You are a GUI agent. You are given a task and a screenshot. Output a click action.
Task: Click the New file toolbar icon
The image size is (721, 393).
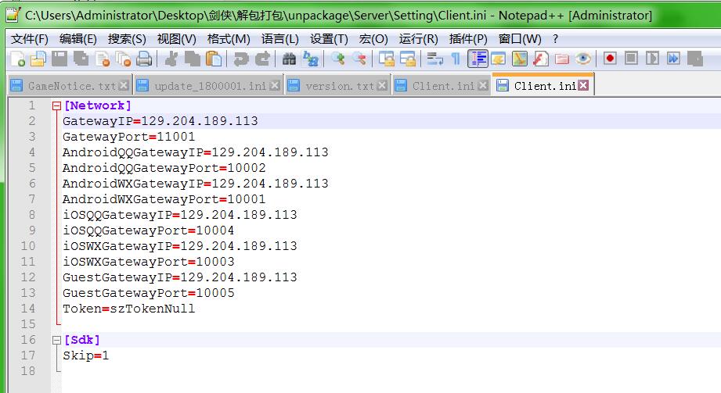pos(16,59)
